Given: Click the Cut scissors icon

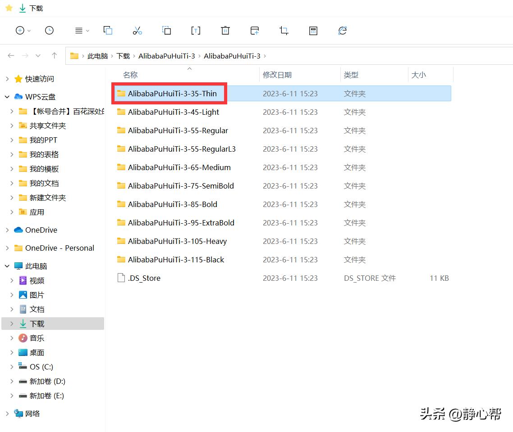Looking at the screenshot, I should point(137,31).
